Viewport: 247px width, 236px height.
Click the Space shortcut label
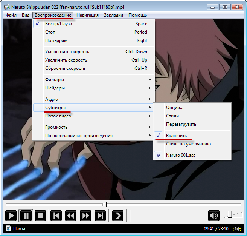point(141,24)
